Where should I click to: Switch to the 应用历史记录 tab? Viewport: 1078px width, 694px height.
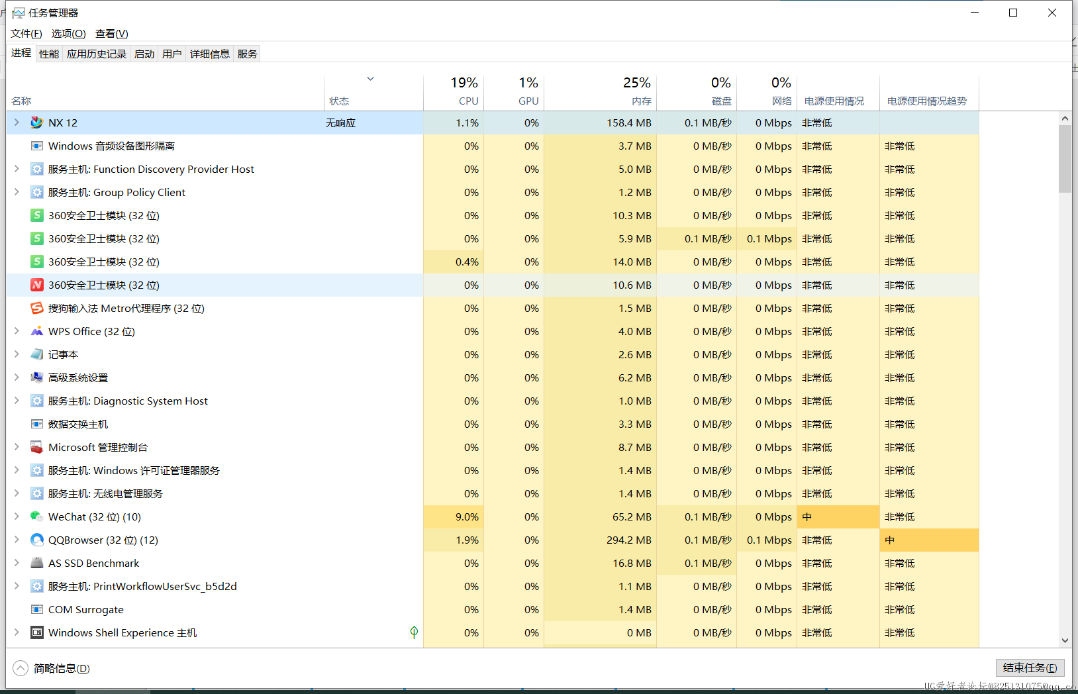click(x=97, y=54)
